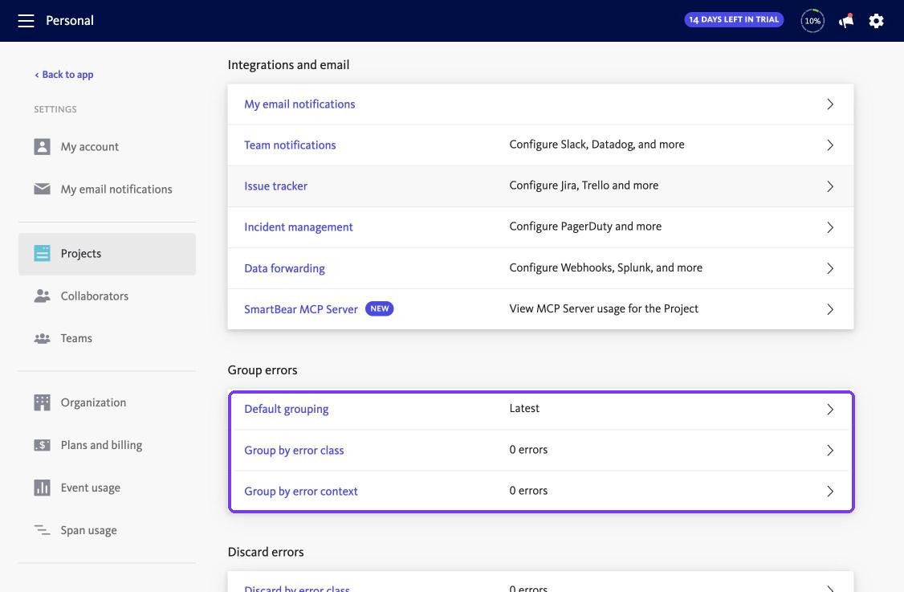904x592 pixels.
Task: Expand the Issue tracker row chevron
Action: point(830,186)
